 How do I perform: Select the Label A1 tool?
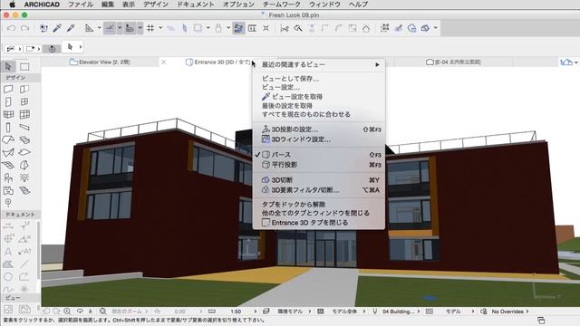pos(24,252)
